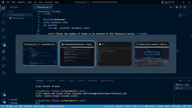Open Manage settings gear

pyautogui.click(x=4, y=101)
